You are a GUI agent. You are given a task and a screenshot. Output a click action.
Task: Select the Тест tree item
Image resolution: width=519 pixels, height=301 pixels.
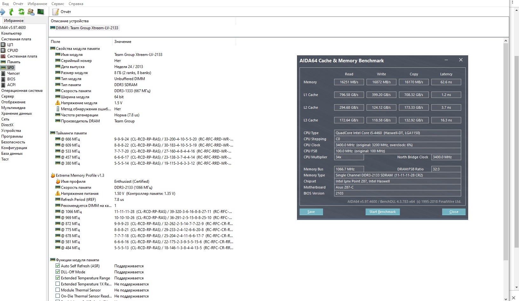pyautogui.click(x=5, y=159)
